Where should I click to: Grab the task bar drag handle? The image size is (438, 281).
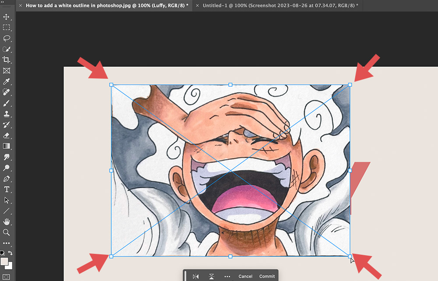click(x=185, y=276)
